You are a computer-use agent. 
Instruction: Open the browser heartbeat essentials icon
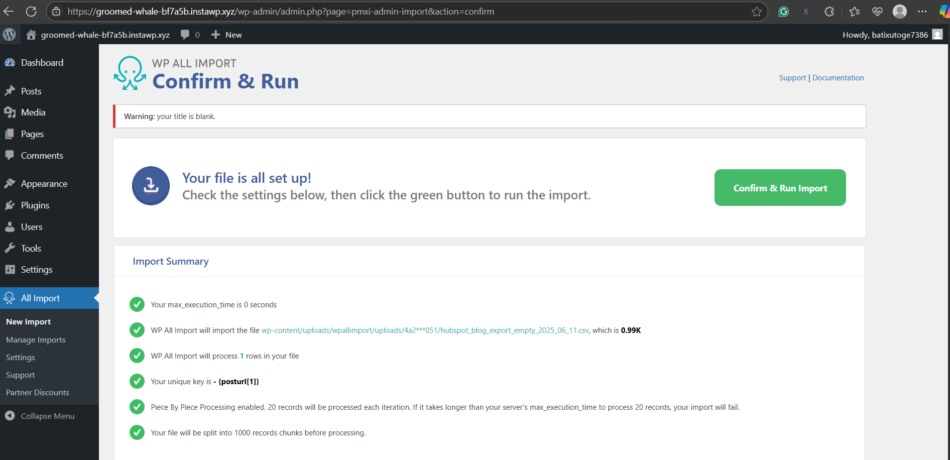click(x=877, y=12)
